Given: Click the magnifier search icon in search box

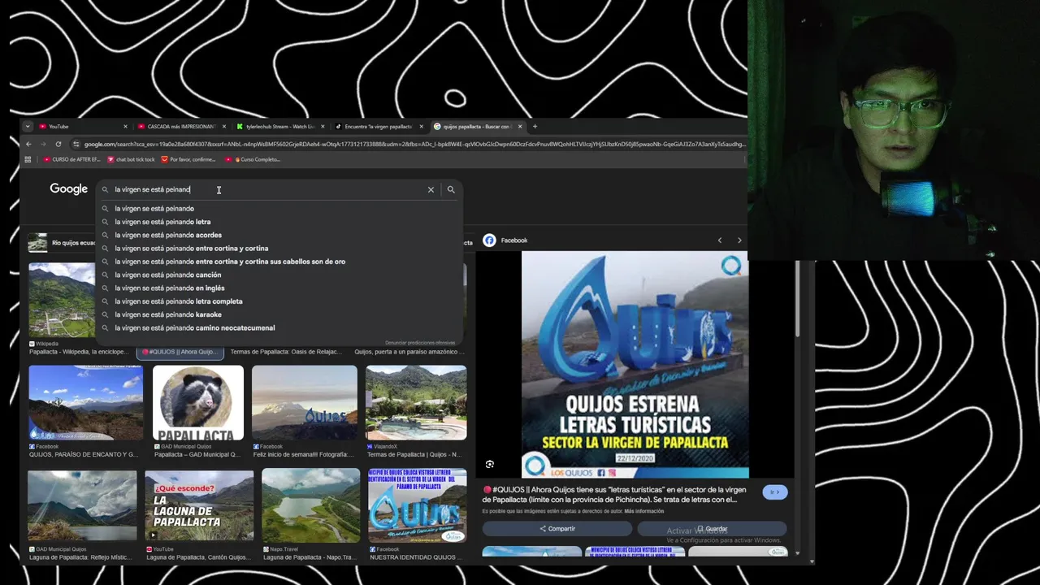Looking at the screenshot, I should pyautogui.click(x=451, y=189).
